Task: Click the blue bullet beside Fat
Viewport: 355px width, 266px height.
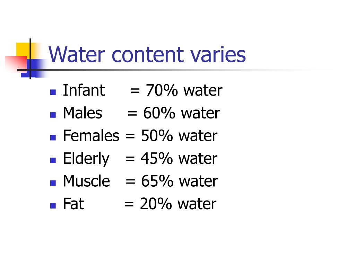Action: [x=53, y=205]
